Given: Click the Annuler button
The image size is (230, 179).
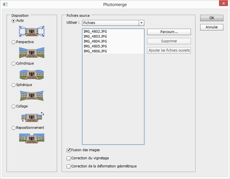Looking at the screenshot, I should click(x=212, y=27).
